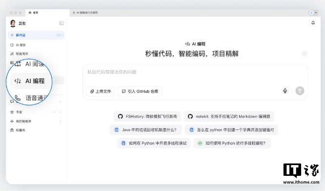Open AI 搜索 in the sidebar
The height and width of the screenshot is (191, 325).
(x=20, y=45)
